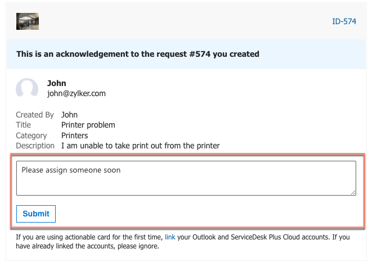Image resolution: width=377 pixels, height=267 pixels.
Task: Click the company logo thumbnail
Action: tap(28, 21)
